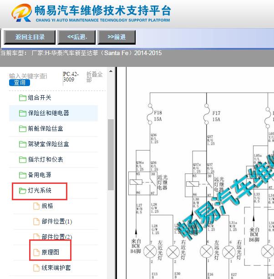This screenshot has height=279, width=274.
Task: Open the 部件位置(1) document
Action: 57,222
